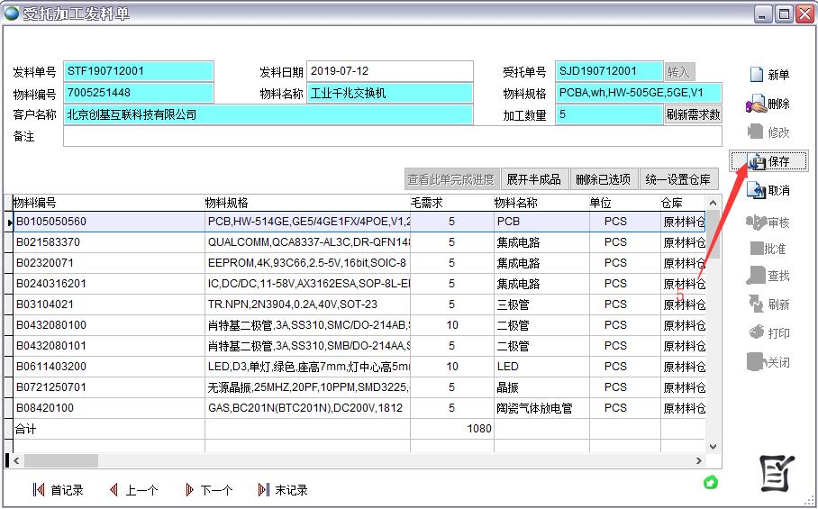Click the 发料日期 date field
This screenshot has width=818, height=509.
(x=389, y=71)
